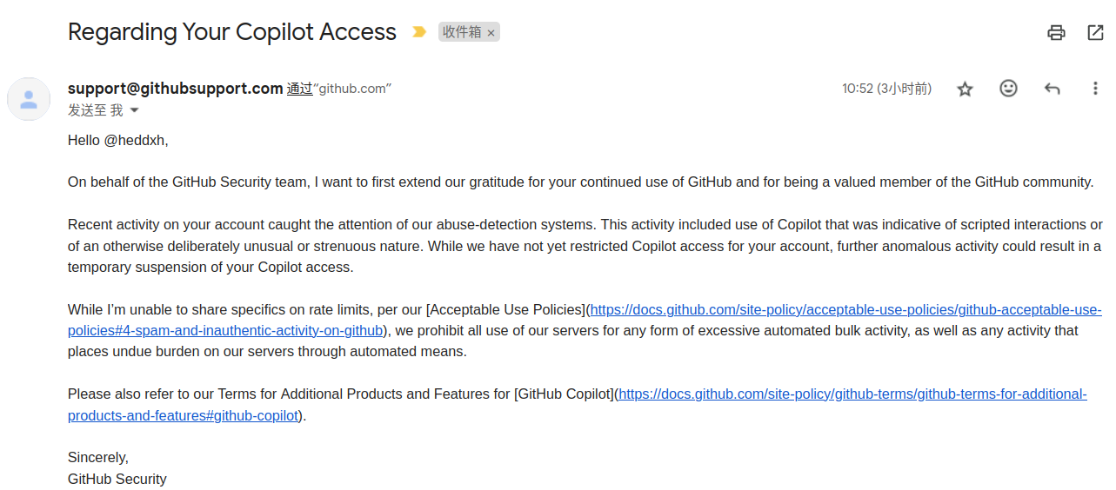Image resolution: width=1116 pixels, height=490 pixels.
Task: Star this message
Action: [x=965, y=89]
